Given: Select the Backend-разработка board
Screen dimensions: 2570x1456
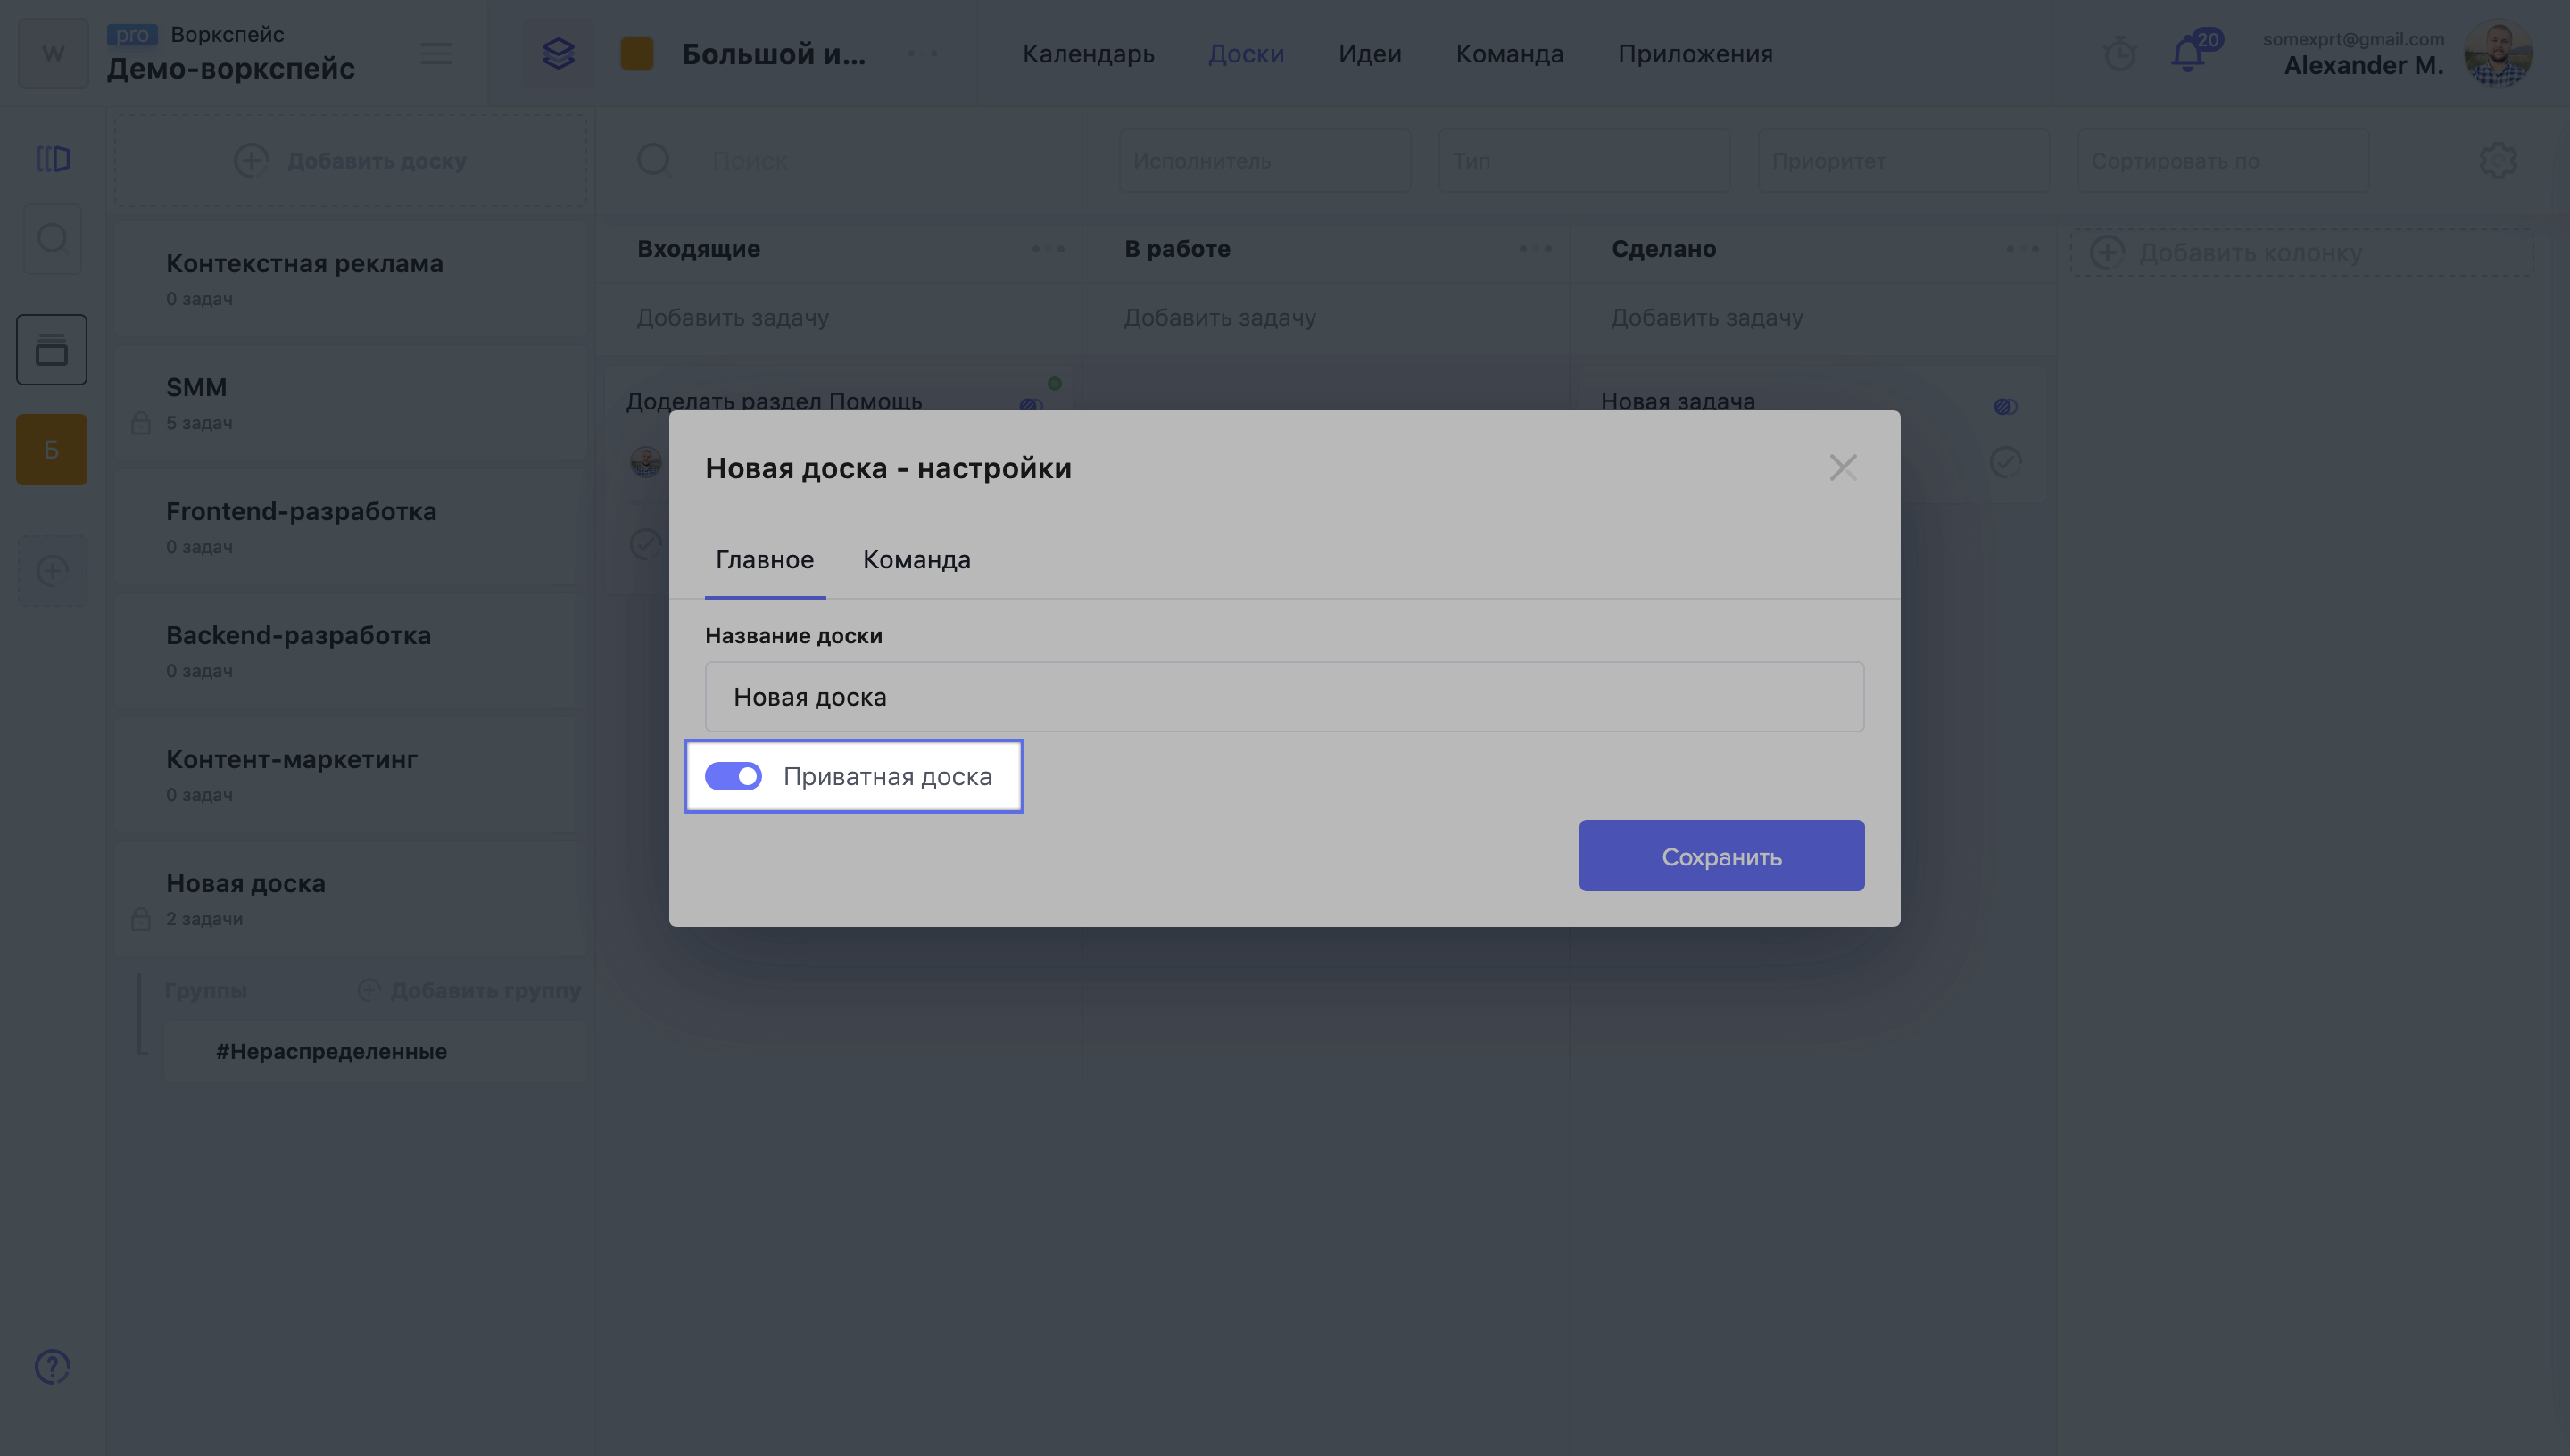Looking at the screenshot, I should tap(350, 651).
